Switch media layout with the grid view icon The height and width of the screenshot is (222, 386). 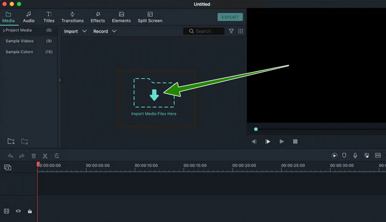click(x=241, y=31)
